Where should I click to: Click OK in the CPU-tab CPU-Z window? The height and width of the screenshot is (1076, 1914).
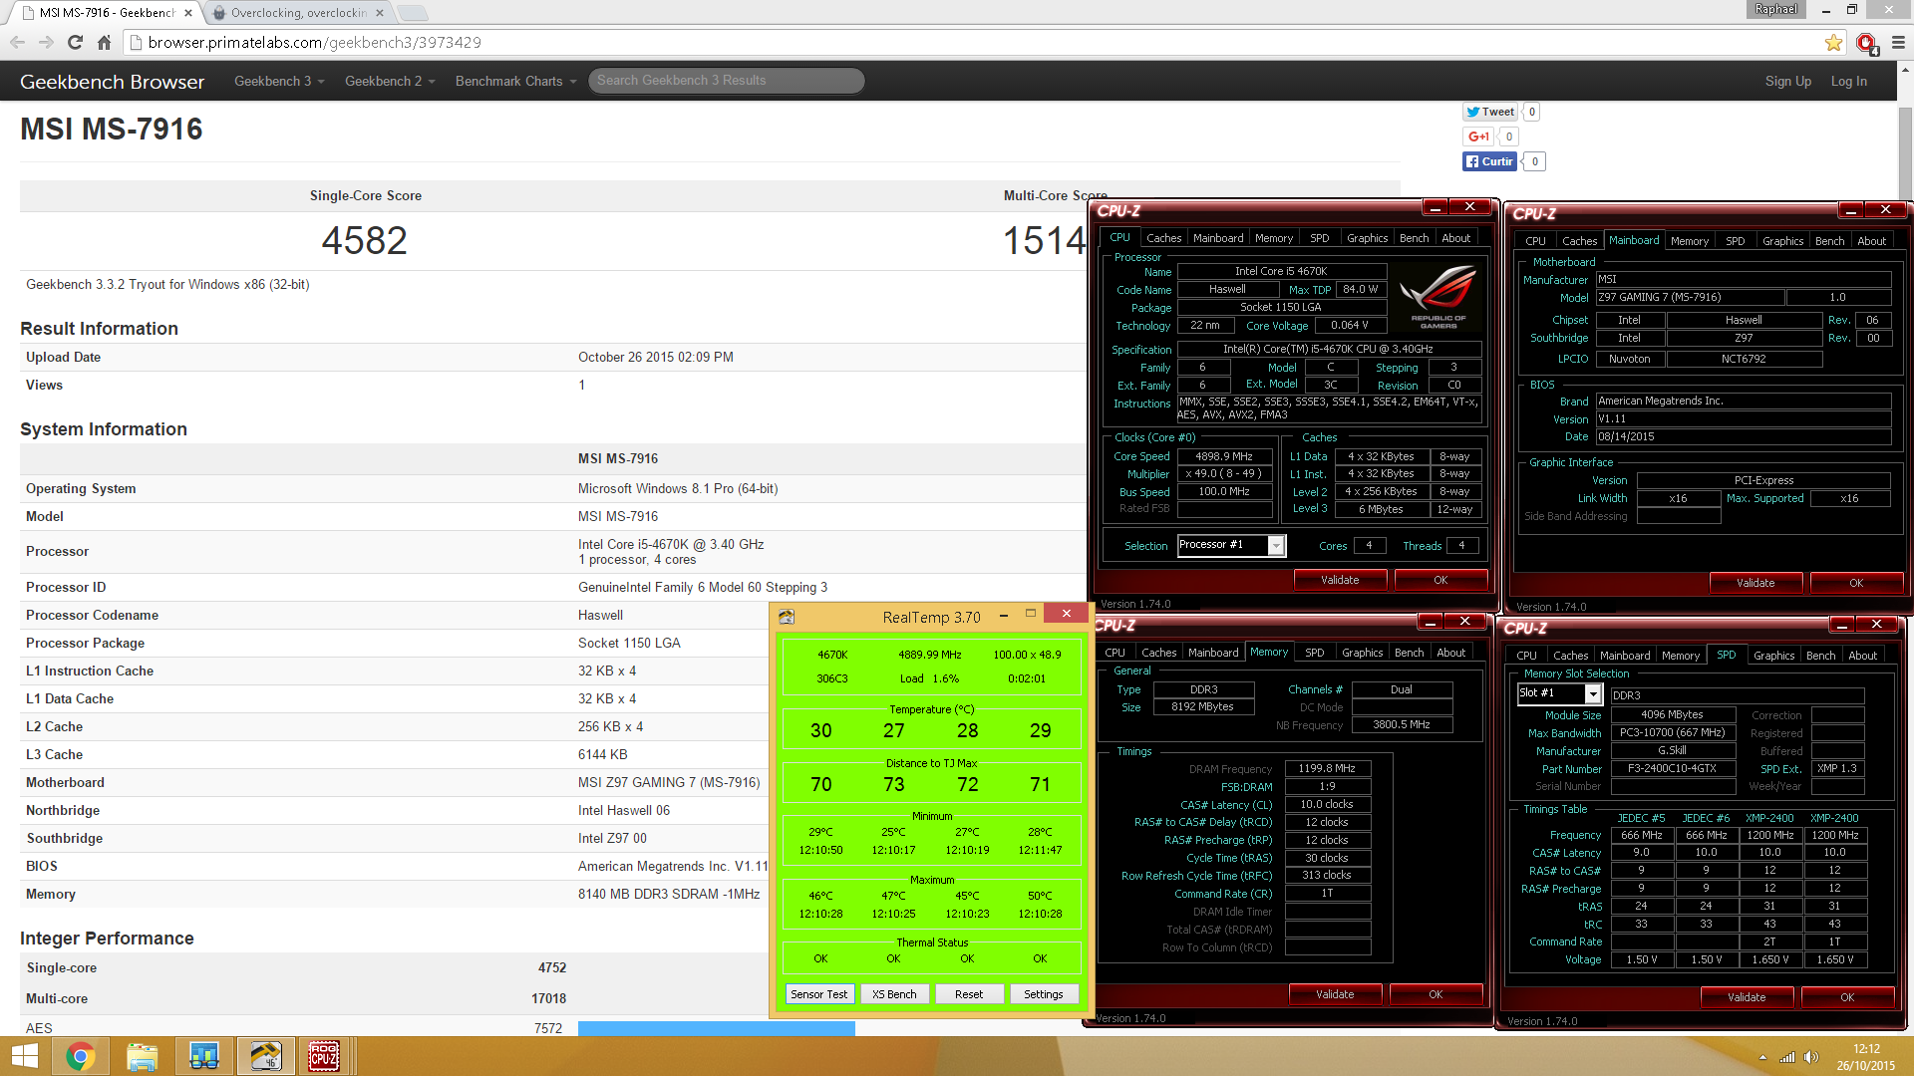(x=1440, y=580)
